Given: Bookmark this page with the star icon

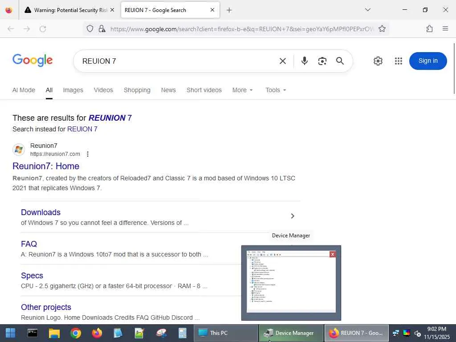Looking at the screenshot, I should (x=382, y=29).
